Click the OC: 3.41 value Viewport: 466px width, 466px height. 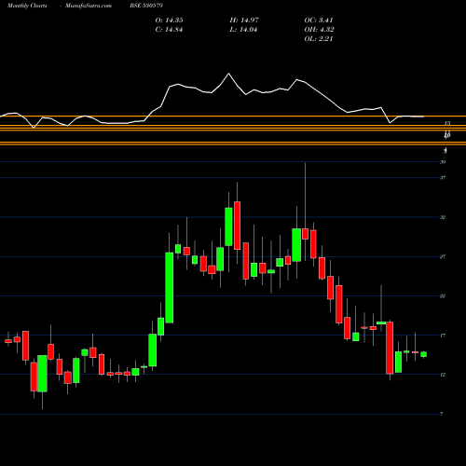click(319, 21)
